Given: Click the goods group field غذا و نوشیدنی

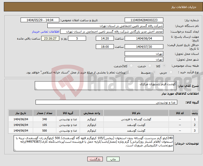Looking at the screenshot, I should click(106, 102).
